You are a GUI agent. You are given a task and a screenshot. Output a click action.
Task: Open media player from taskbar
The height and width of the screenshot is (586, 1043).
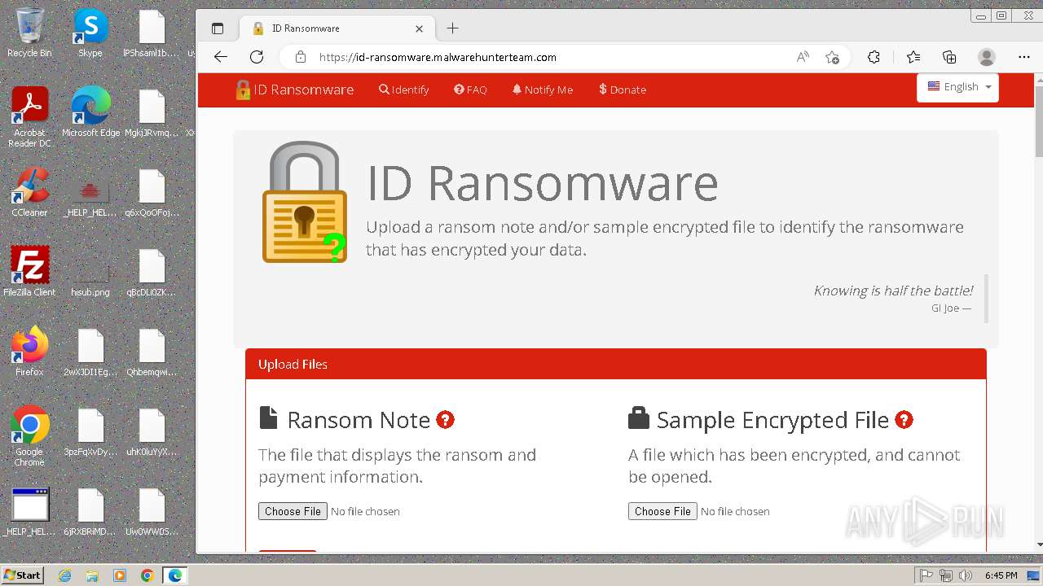point(120,575)
